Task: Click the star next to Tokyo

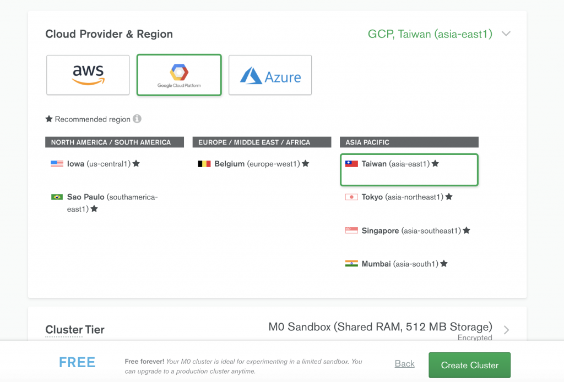Action: point(448,196)
